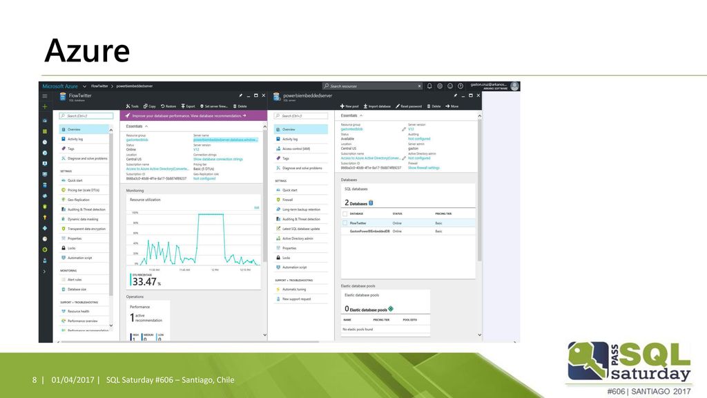Toggle the select-all checkbox in the databases table
The height and width of the screenshot is (398, 707).
pyautogui.click(x=345, y=214)
